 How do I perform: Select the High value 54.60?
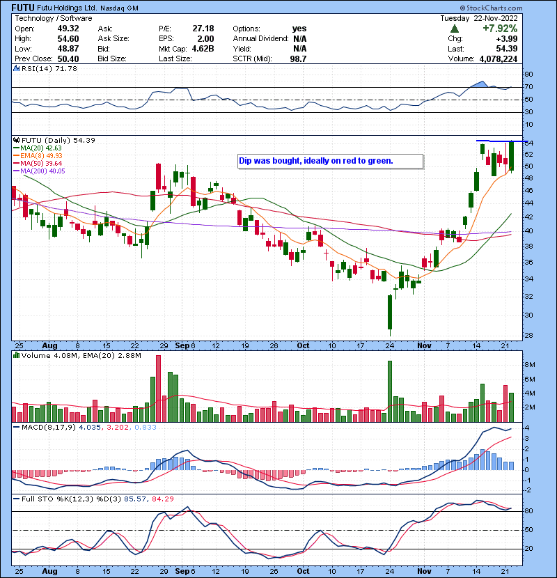tap(68, 39)
